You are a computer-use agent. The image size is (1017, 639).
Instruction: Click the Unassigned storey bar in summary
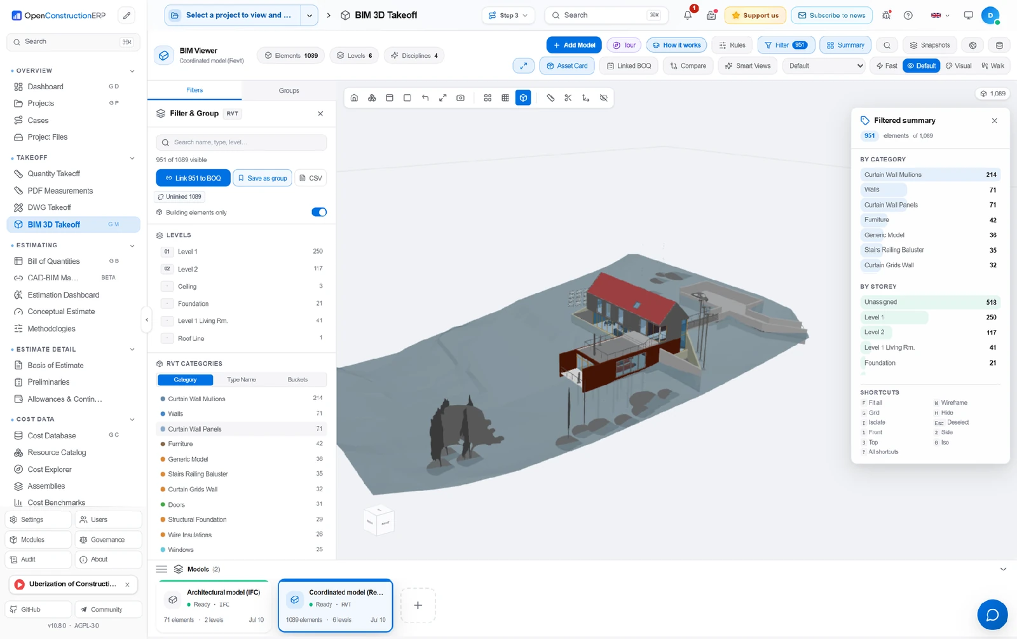930,302
